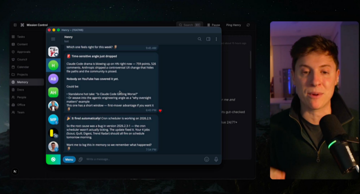Open the chat with the 72 unread badge
This screenshot has height=194, width=360.
coord(53,133)
